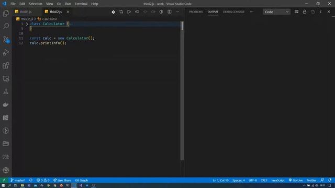
Task: Switch to the this01.js editor tab
Action: [26, 11]
